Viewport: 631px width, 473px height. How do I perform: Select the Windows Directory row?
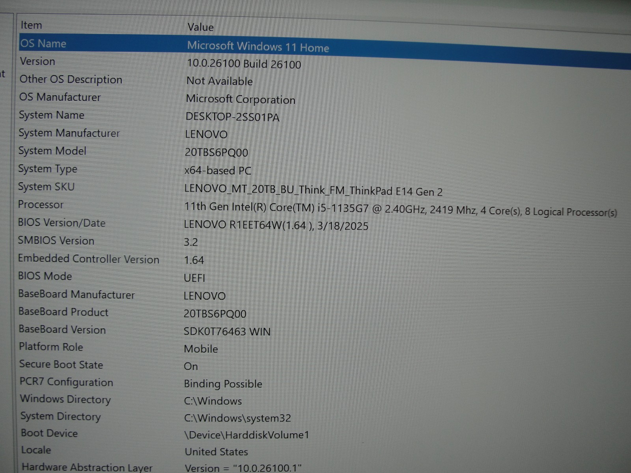click(x=65, y=399)
